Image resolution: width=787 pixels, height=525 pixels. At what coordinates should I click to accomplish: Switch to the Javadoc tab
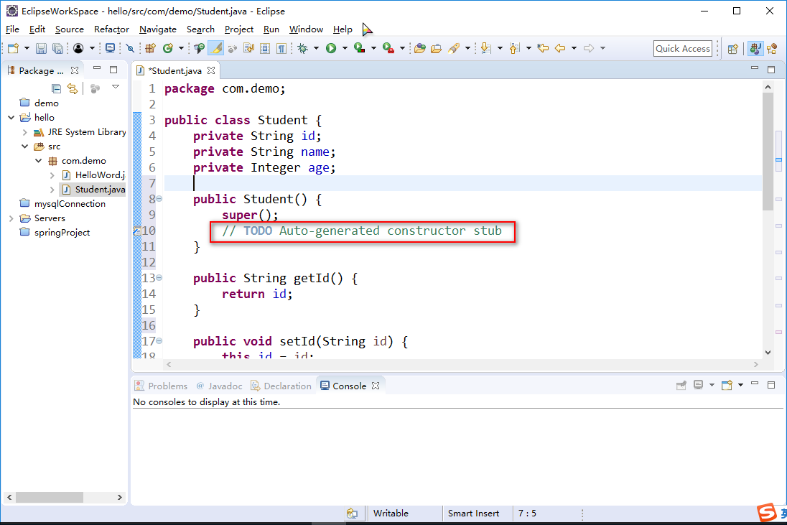click(219, 386)
